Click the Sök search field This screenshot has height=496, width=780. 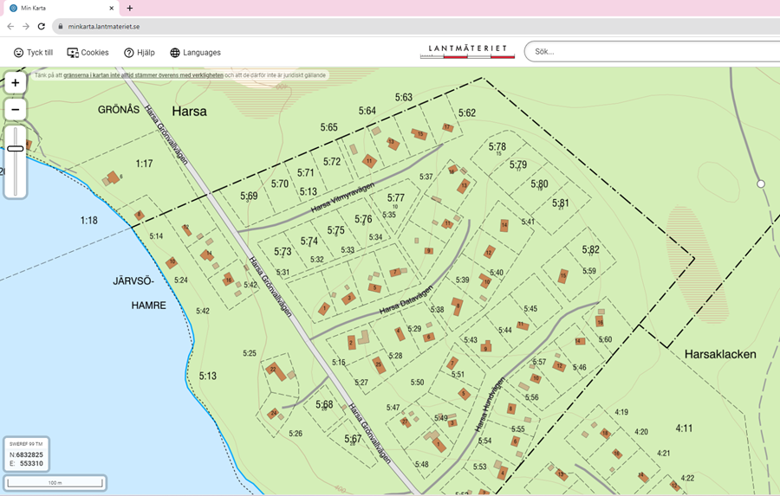(650, 52)
